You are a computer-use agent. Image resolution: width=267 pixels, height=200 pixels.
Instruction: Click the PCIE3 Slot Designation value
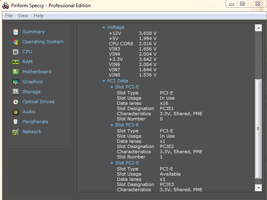tap(167, 184)
